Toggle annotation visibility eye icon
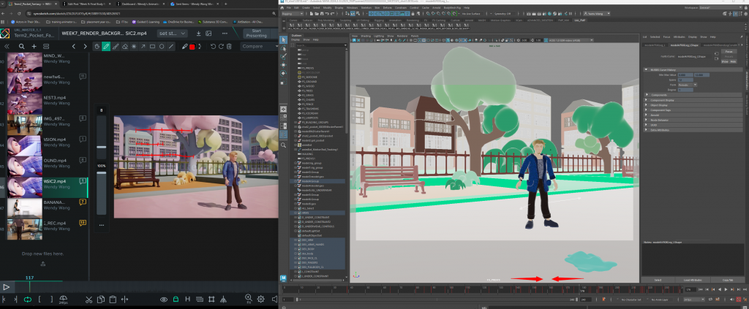The image size is (749, 309). [164, 300]
